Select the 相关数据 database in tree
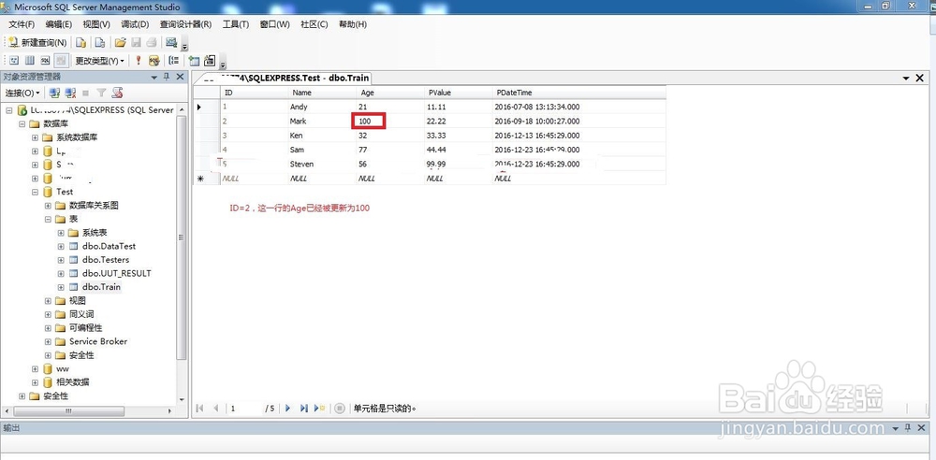Viewport: 936px width, 460px height. (73, 382)
